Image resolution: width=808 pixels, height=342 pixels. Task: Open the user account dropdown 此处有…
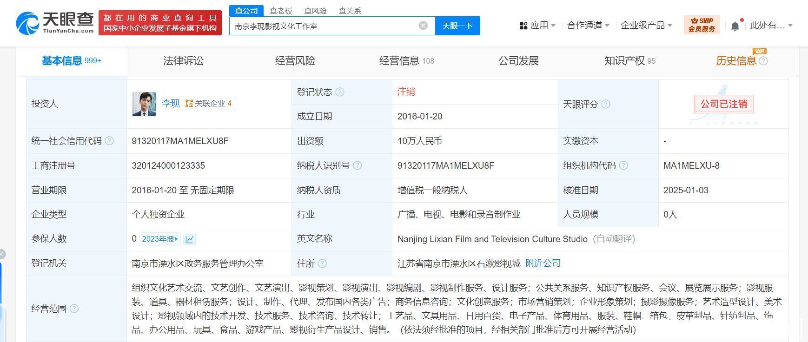click(x=771, y=26)
